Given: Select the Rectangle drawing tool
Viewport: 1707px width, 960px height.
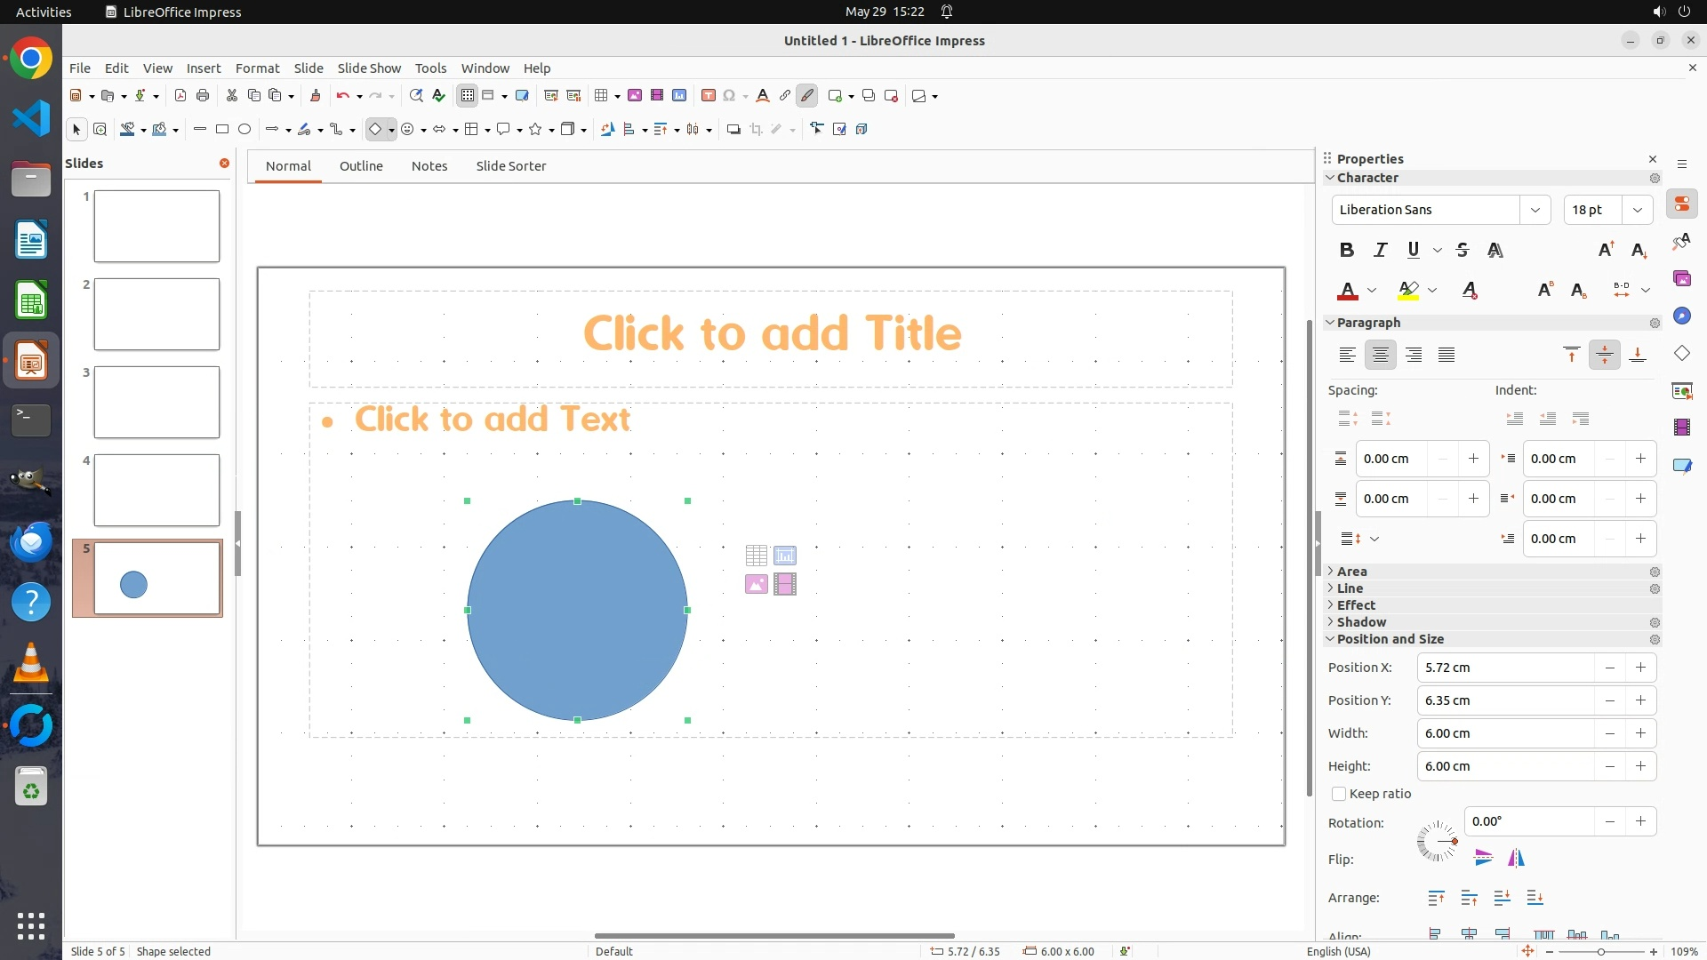Looking at the screenshot, I should coord(222,130).
